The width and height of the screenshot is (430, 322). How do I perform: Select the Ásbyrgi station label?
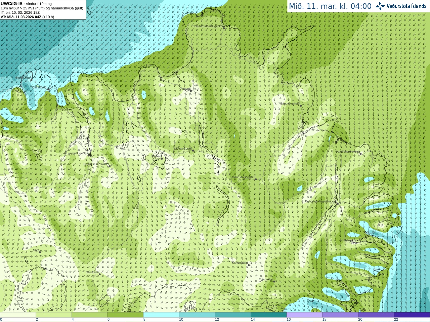pos(185,89)
